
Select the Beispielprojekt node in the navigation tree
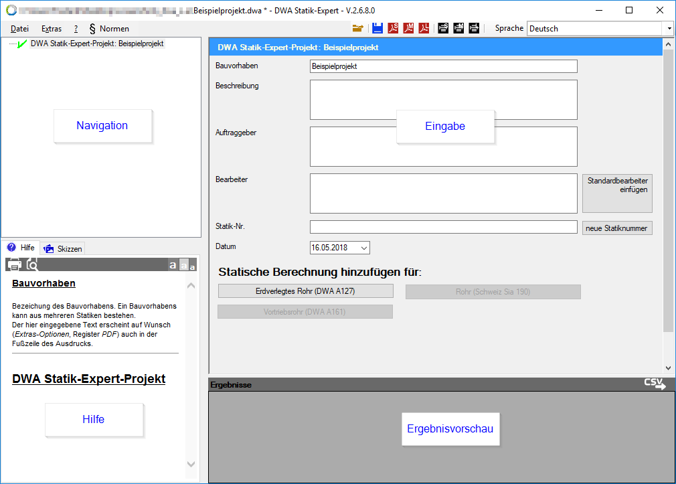coord(97,44)
